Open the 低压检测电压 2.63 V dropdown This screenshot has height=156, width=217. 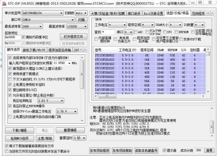(x=51, y=101)
